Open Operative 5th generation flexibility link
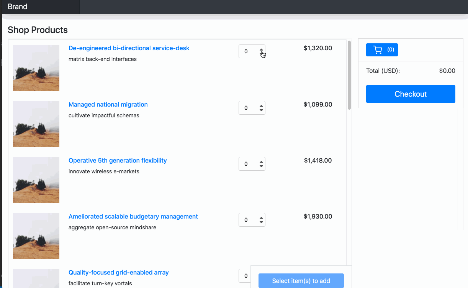 point(118,161)
